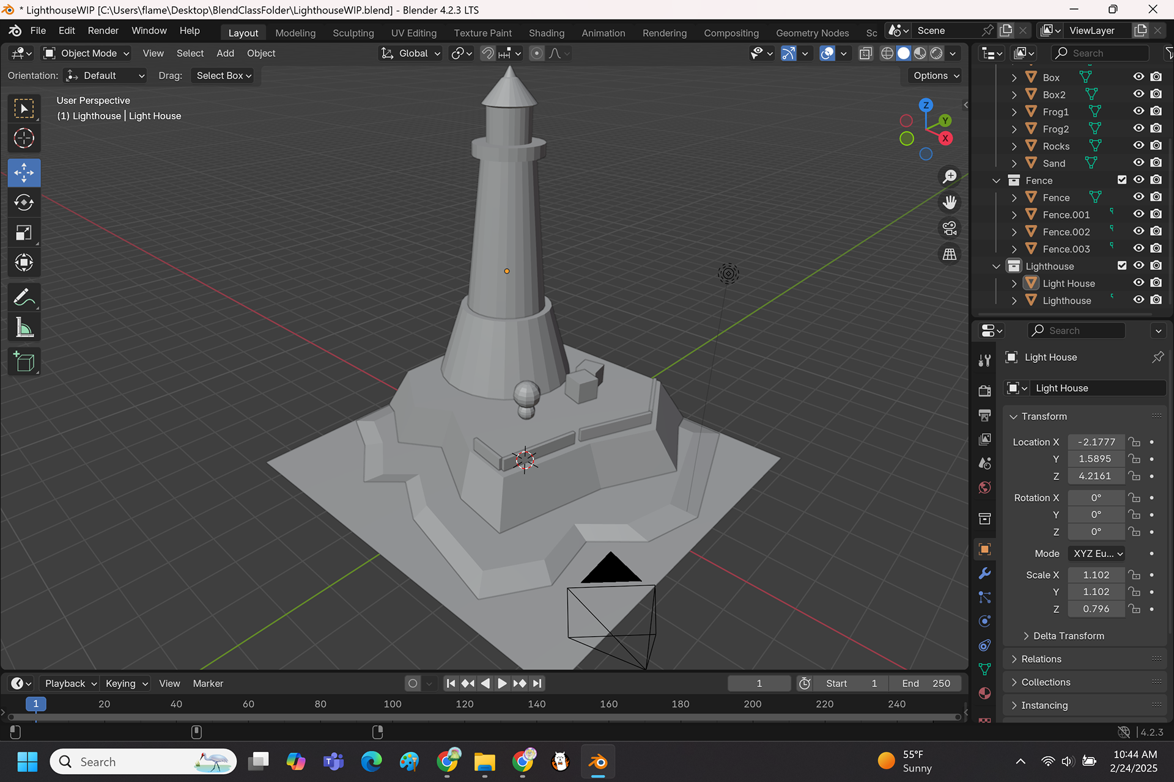Hide Fence.002 in viewport
1174x782 pixels.
[x=1139, y=231]
